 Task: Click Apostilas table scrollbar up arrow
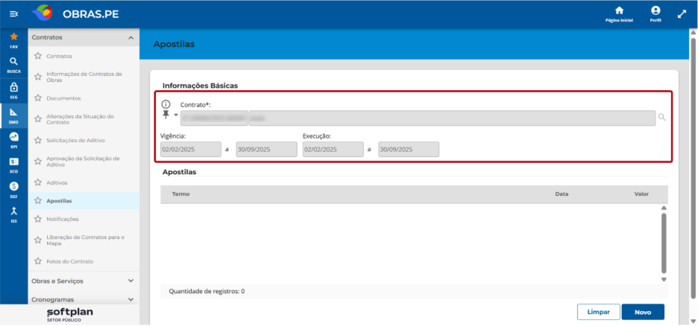664,208
